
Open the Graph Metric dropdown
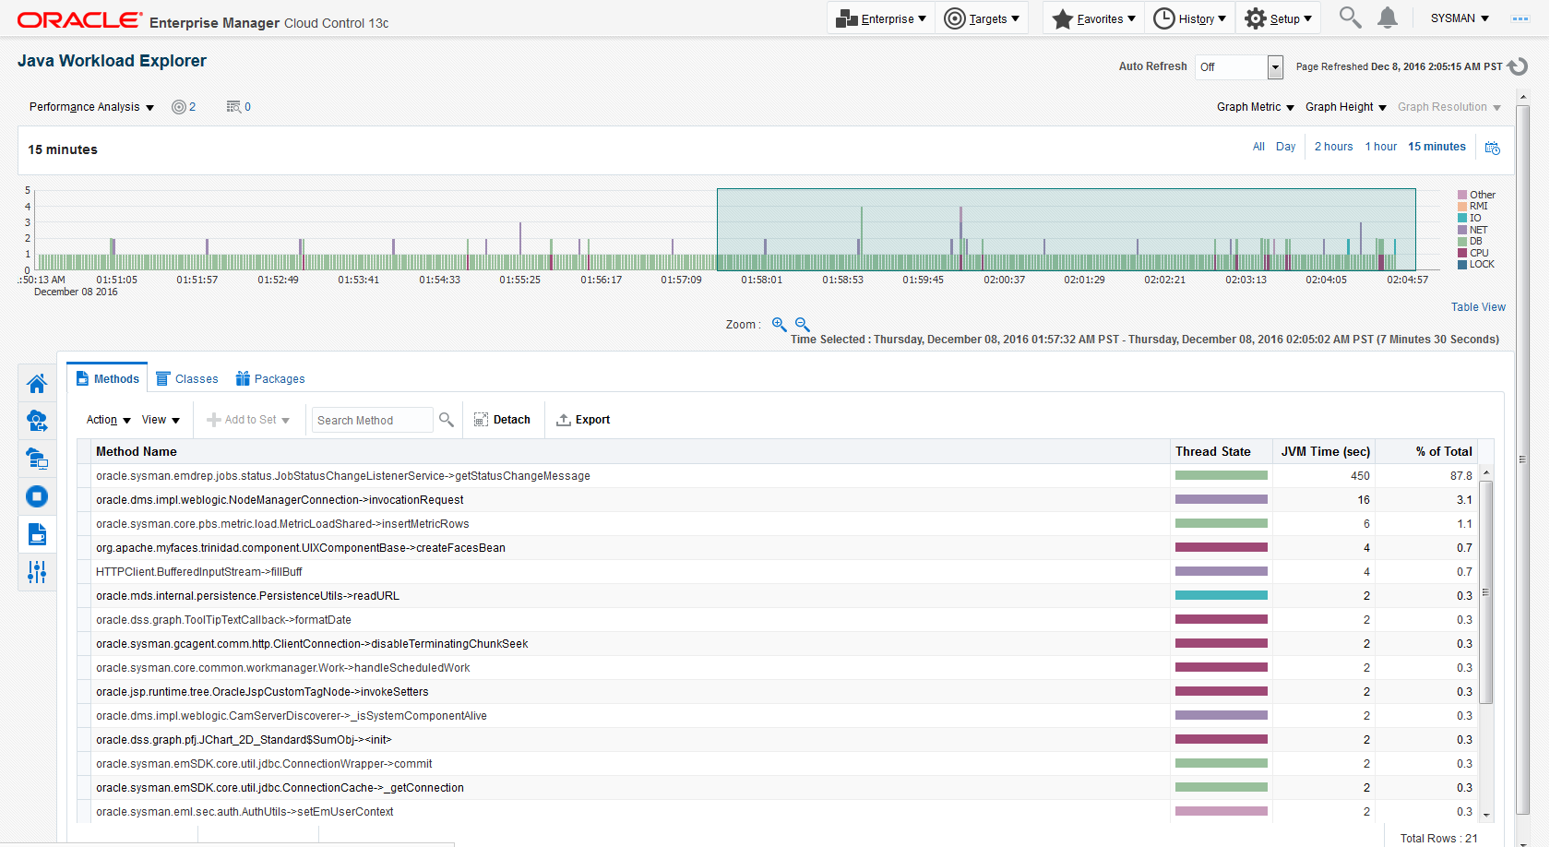(x=1256, y=107)
